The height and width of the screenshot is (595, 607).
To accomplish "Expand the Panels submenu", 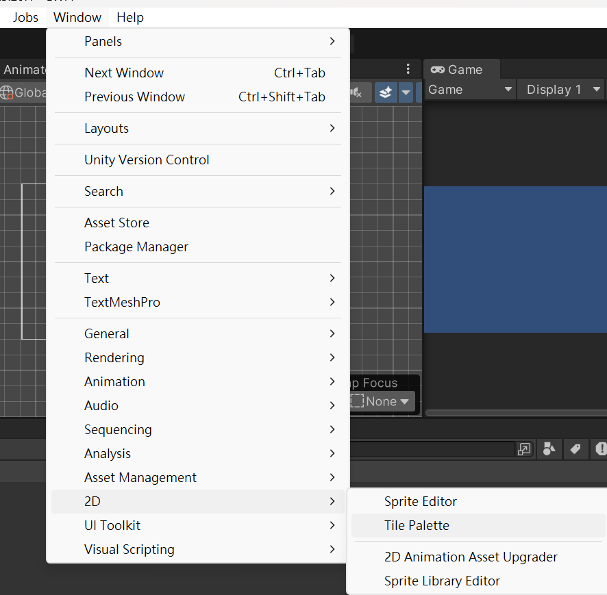I will 198,41.
